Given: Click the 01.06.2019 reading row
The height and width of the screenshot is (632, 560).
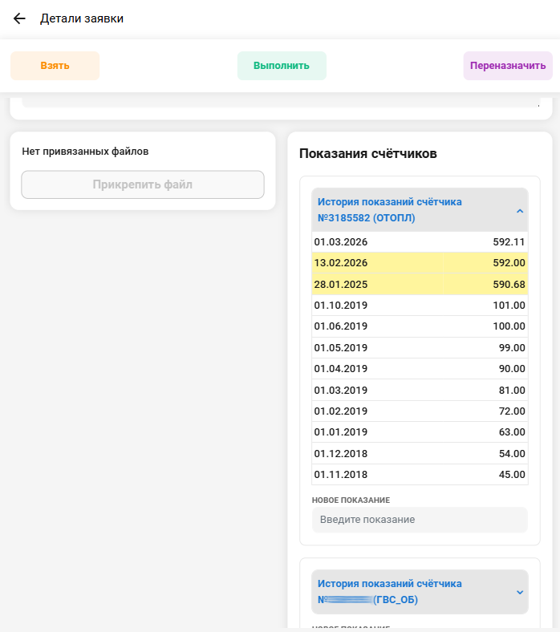Looking at the screenshot, I should [x=420, y=326].
